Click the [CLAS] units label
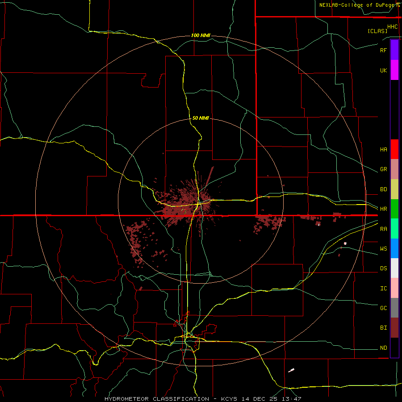402x402 pixels. [377, 31]
